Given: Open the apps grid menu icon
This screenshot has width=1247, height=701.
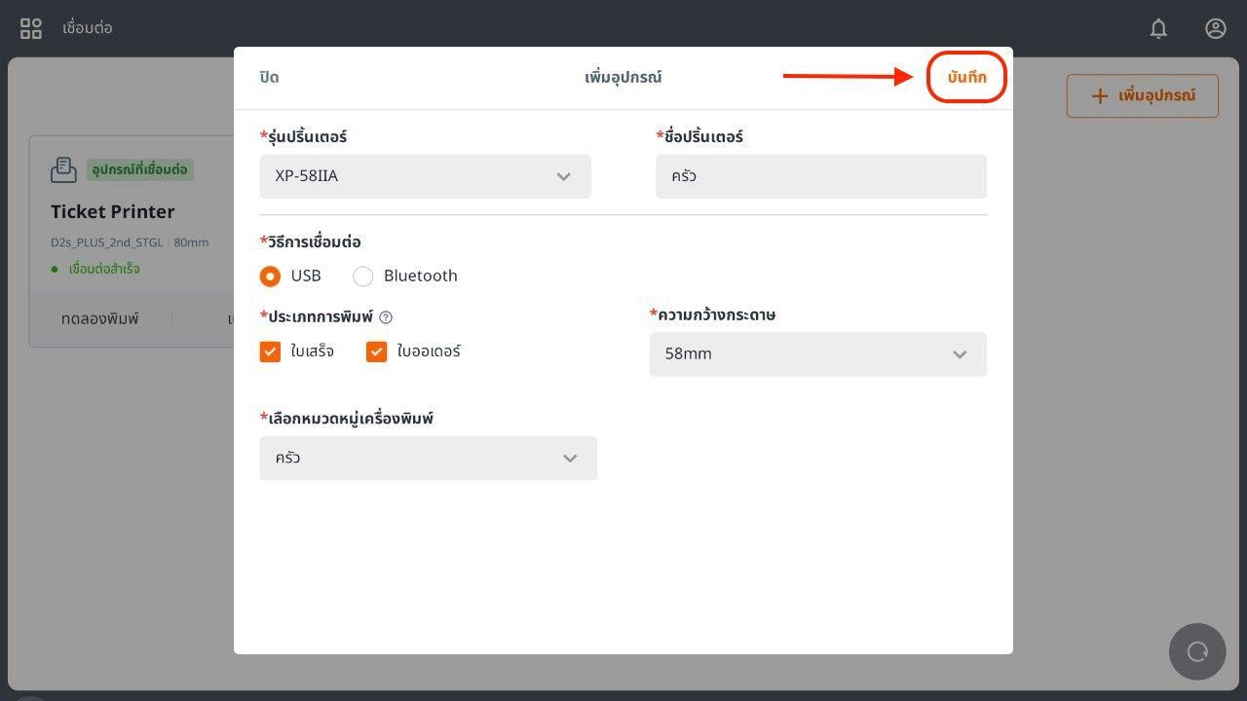Looking at the screenshot, I should 31,28.
